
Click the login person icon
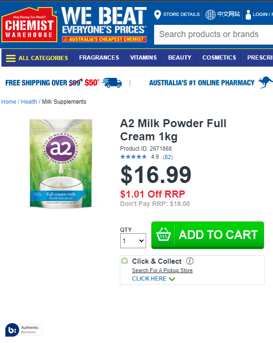tap(248, 15)
